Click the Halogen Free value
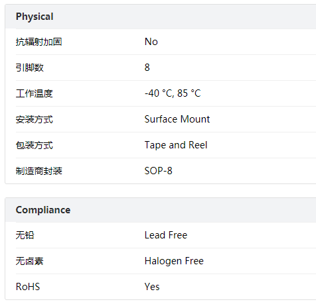The height and width of the screenshot is (308, 316). click(174, 261)
